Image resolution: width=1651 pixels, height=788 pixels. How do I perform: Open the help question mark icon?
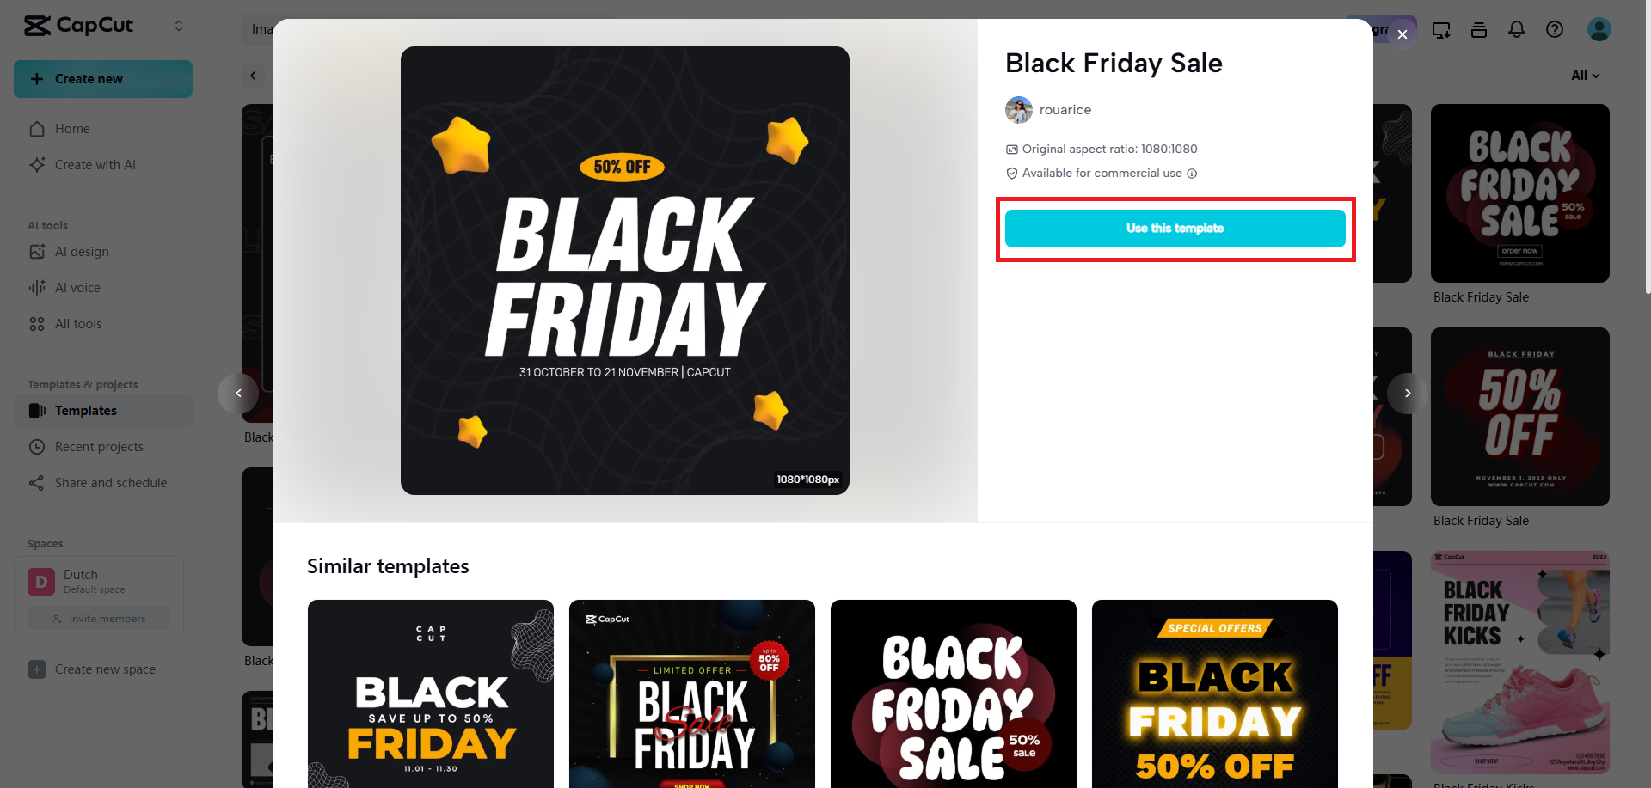(x=1555, y=30)
